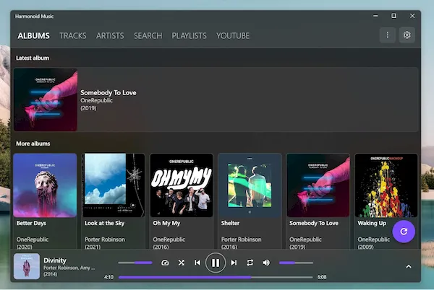
Task: Toggle repeat mode
Action: pos(250,263)
